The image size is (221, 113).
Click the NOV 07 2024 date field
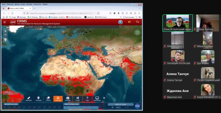(x=121, y=104)
